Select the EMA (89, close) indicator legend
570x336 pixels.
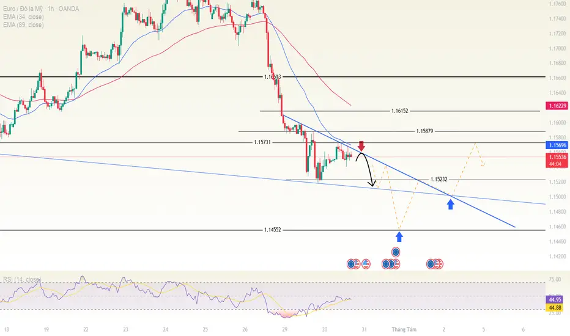click(23, 24)
